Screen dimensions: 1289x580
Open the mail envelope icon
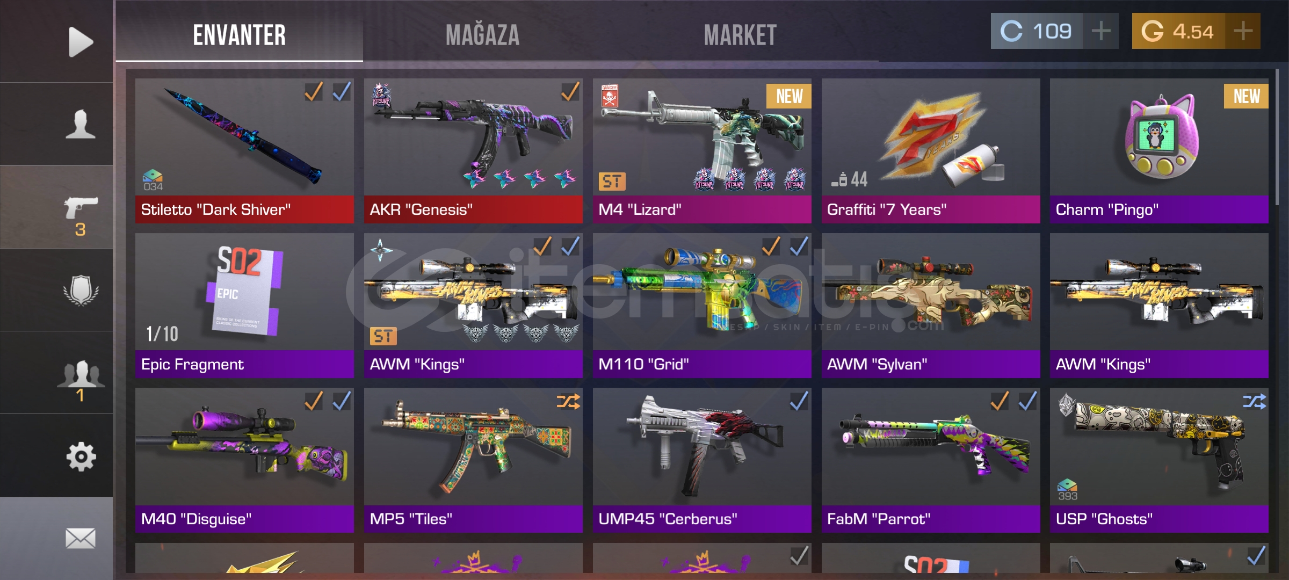81,538
